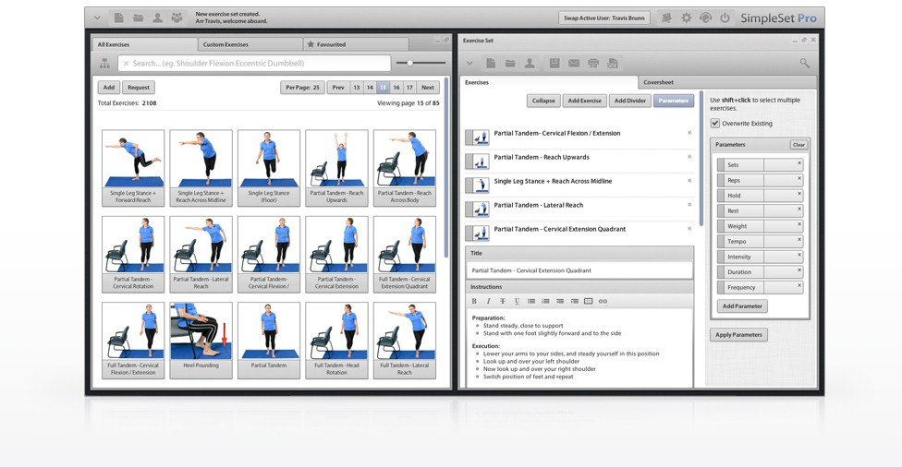Select Full Tandem - Head Rotation thumbnail
Screen dimensions: 902x467
(336, 340)
